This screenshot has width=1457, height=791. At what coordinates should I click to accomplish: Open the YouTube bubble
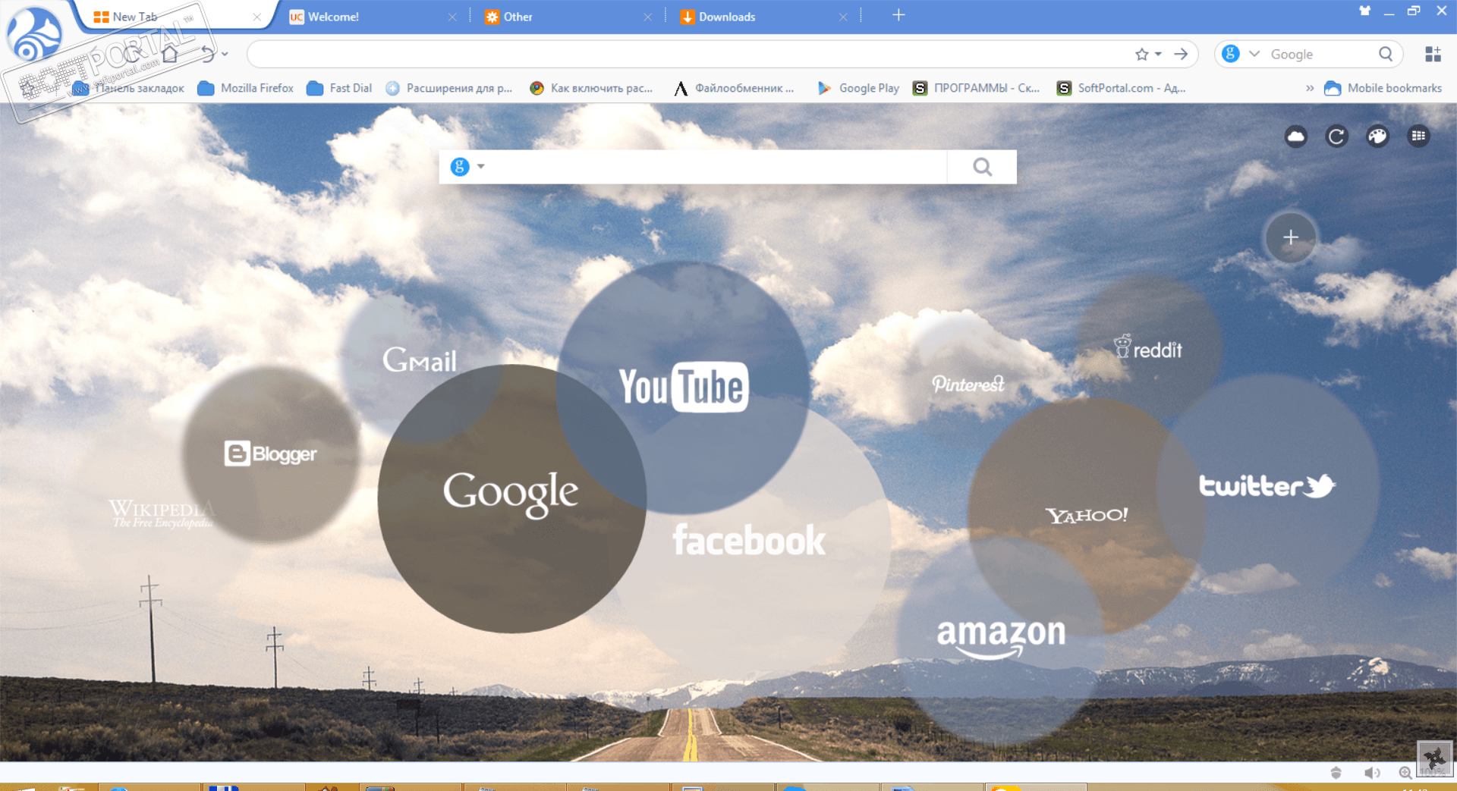[683, 388]
